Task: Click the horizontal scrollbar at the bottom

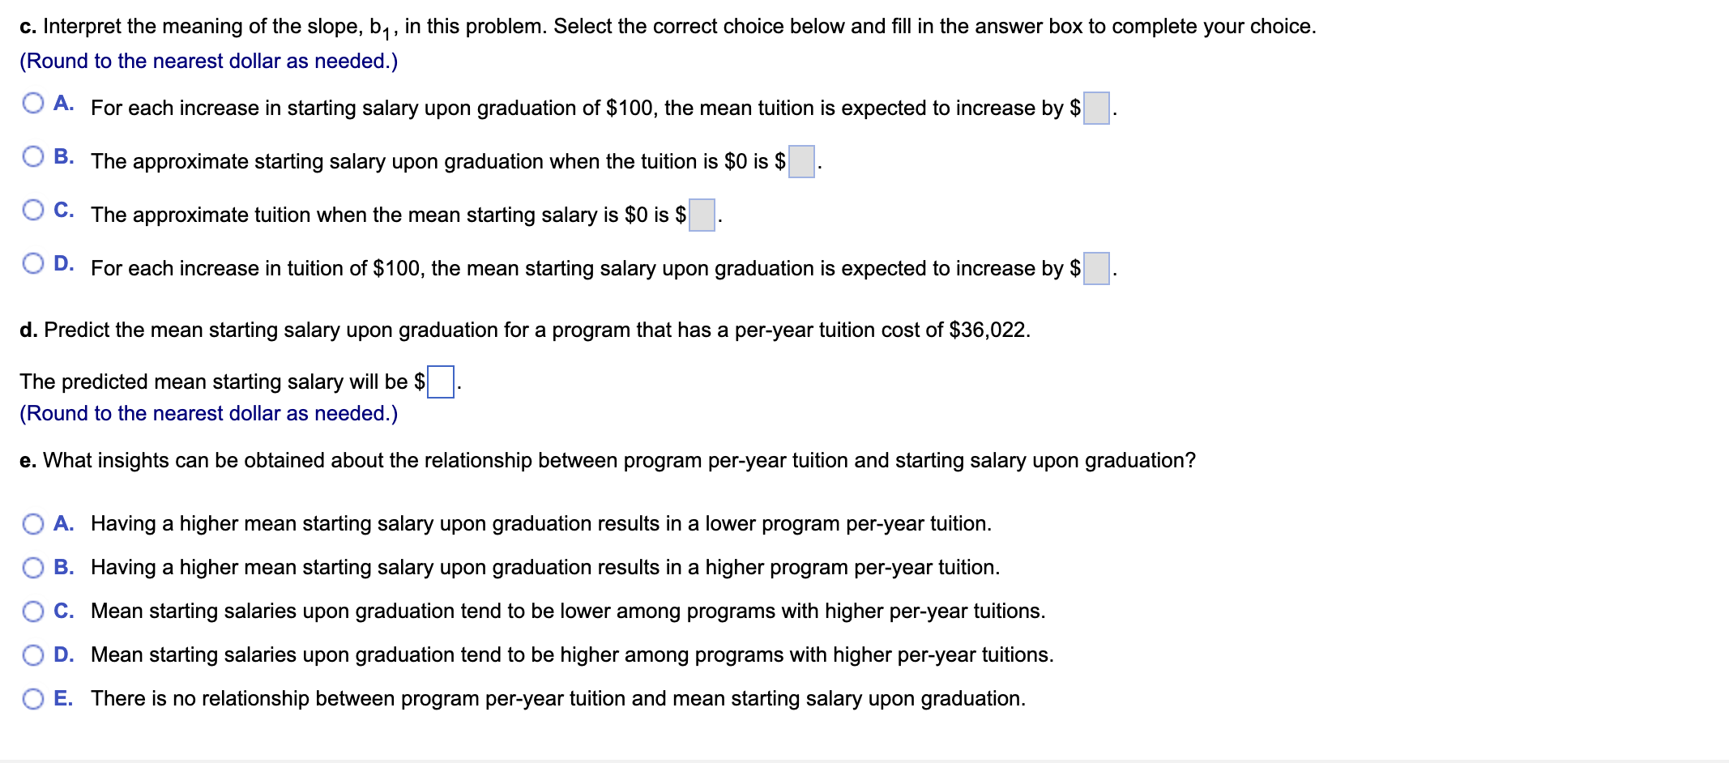Action: (x=864, y=757)
